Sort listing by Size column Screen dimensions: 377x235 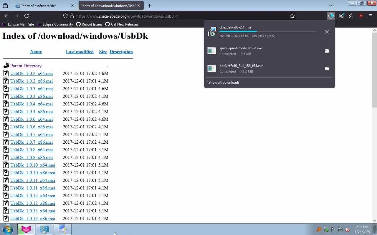[x=103, y=52]
